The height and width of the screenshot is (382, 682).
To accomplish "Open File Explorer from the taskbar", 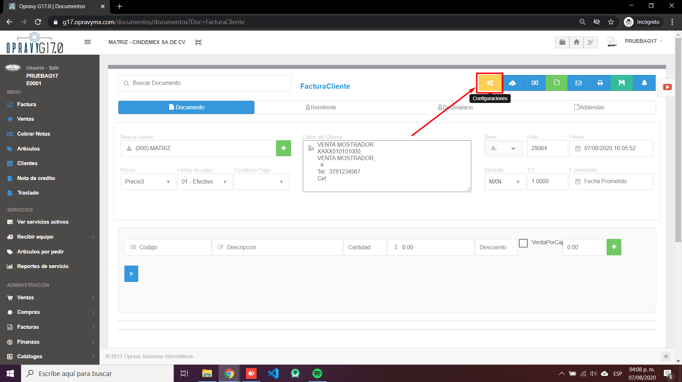I will coord(207,373).
